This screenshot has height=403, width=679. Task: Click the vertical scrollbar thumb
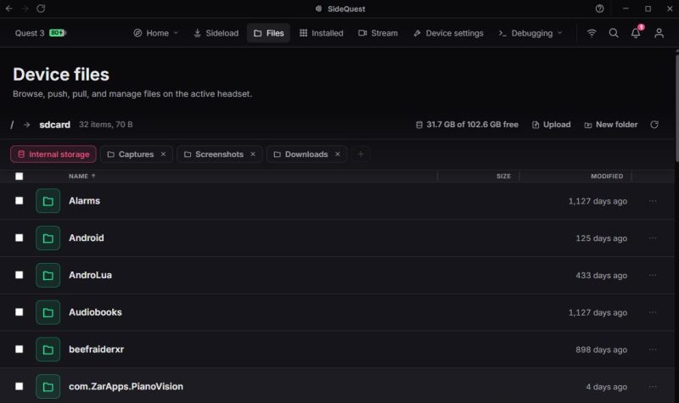tap(676, 109)
